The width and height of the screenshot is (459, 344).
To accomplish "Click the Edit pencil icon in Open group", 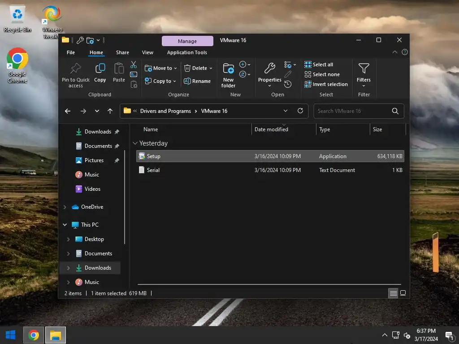I will click(x=288, y=74).
